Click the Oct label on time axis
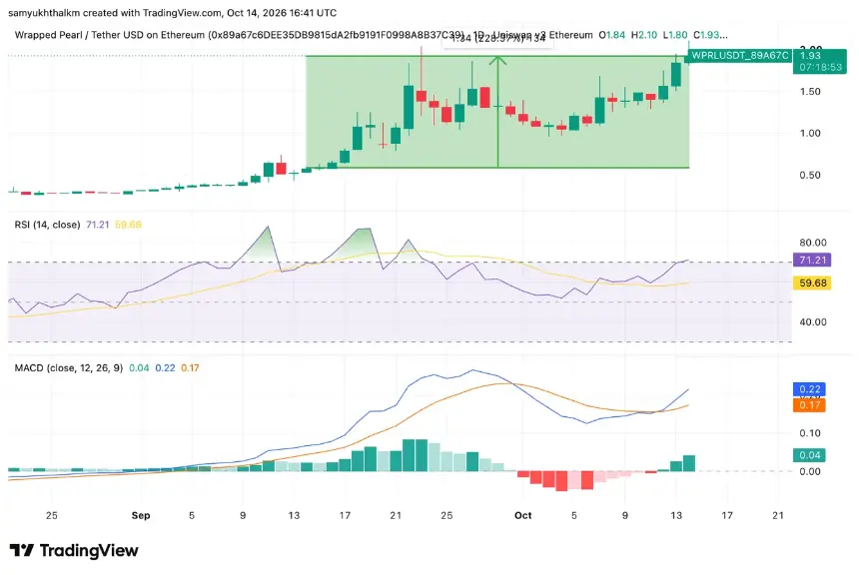Image resolution: width=859 pixels, height=575 pixels. coord(523,515)
